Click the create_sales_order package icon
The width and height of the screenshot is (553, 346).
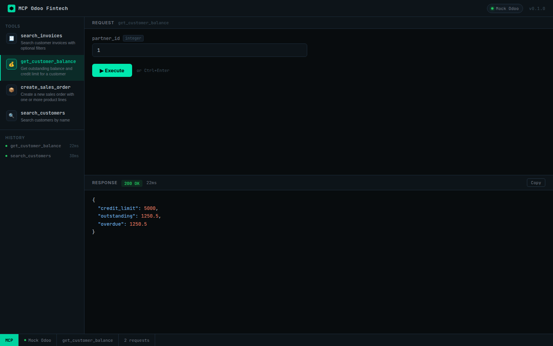click(x=12, y=90)
